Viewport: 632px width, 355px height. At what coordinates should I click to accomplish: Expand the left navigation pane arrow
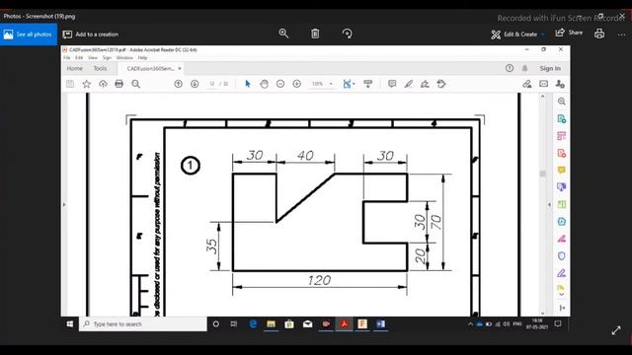(x=64, y=204)
